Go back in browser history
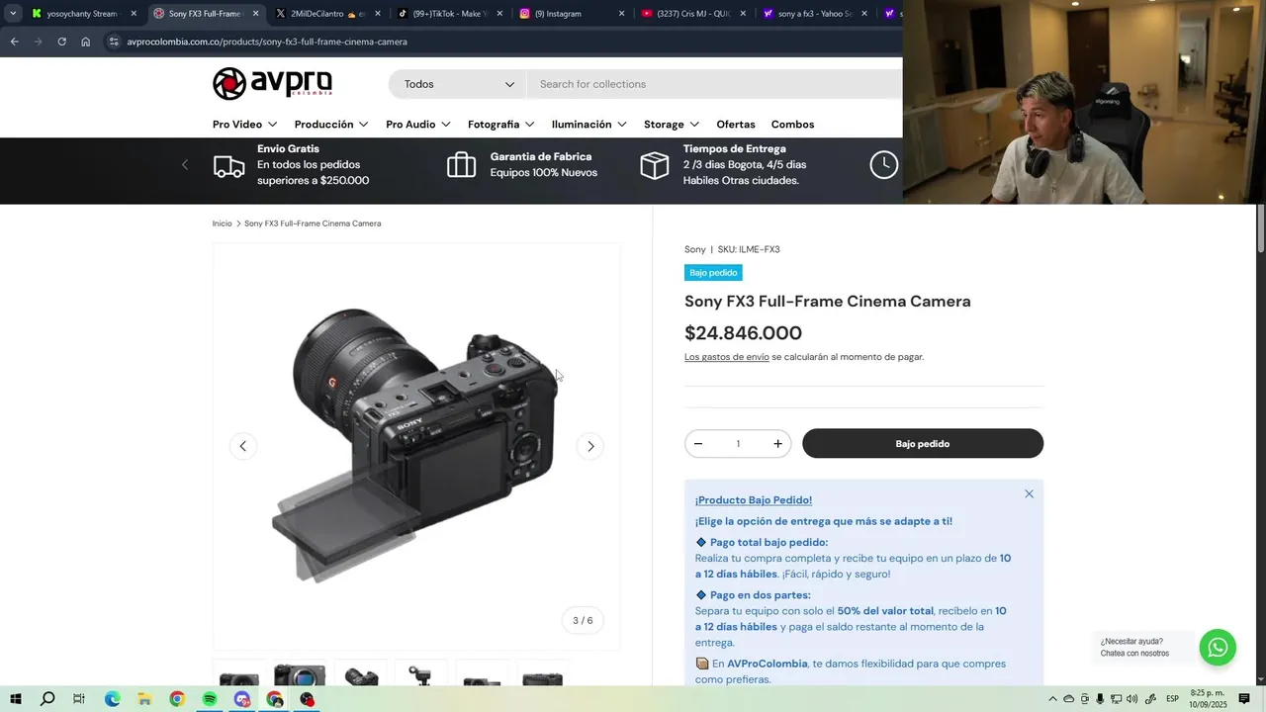The height and width of the screenshot is (712, 1266). (14, 42)
